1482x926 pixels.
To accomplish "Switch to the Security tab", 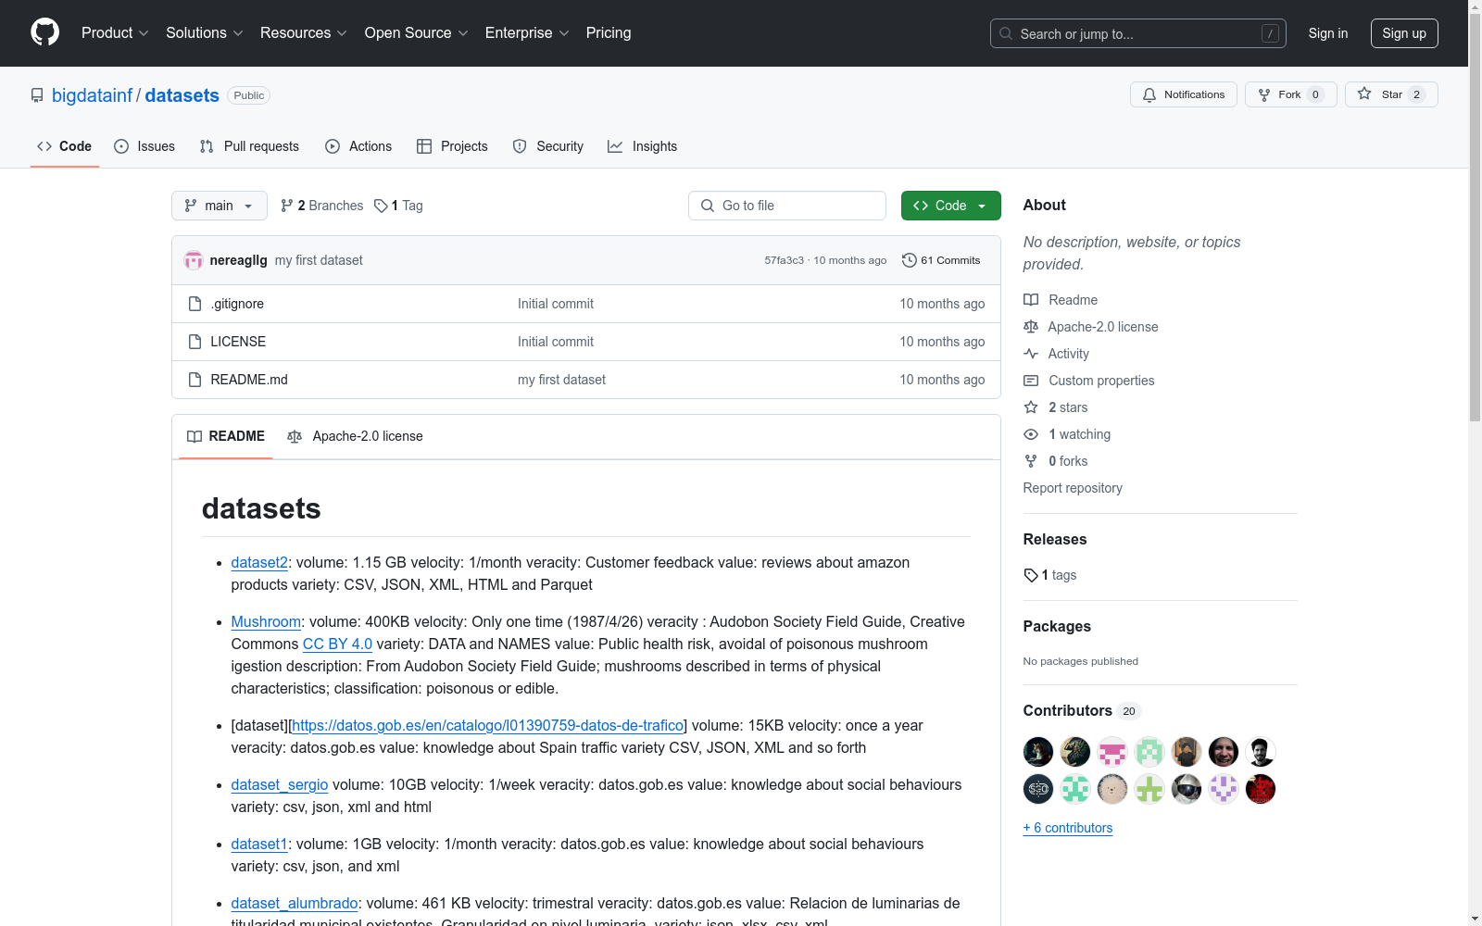I will pyautogui.click(x=548, y=146).
